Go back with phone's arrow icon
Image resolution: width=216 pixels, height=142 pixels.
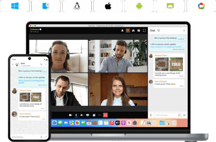(x=13, y=64)
